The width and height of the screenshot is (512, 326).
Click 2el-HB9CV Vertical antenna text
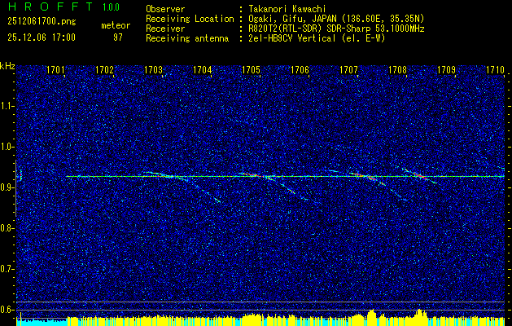point(317,38)
